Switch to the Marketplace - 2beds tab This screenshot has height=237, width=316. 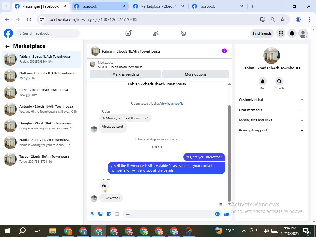point(158,6)
